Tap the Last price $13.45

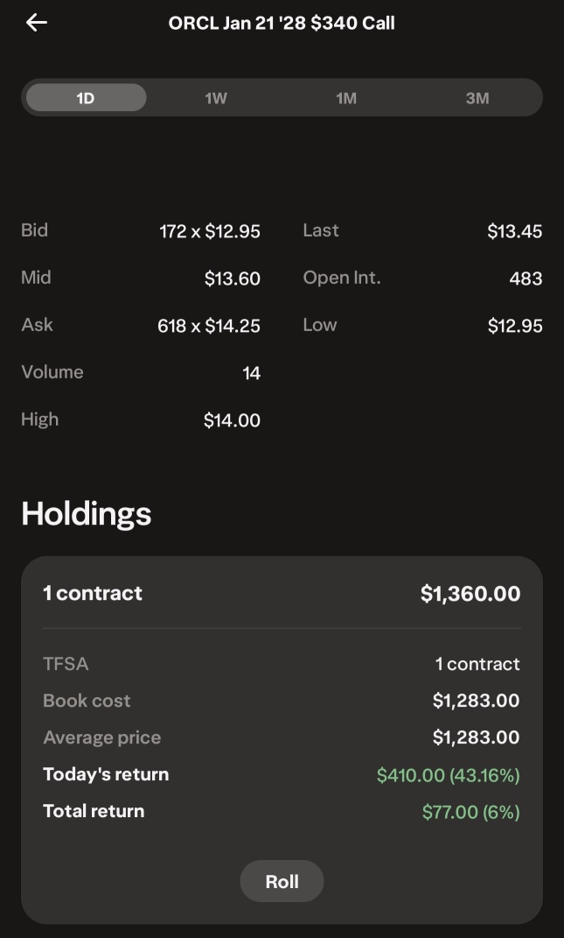514,231
